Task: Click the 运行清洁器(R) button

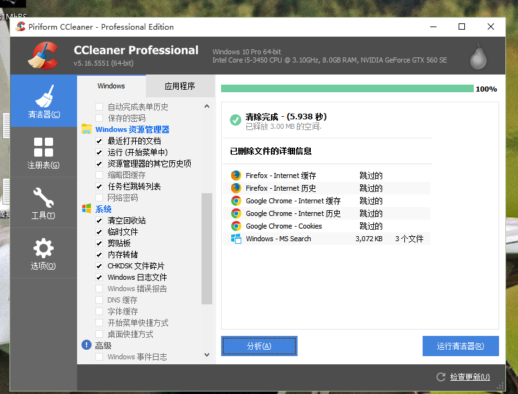Action: click(461, 346)
